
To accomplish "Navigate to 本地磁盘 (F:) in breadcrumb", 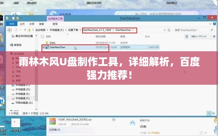I will pos(57,30).
